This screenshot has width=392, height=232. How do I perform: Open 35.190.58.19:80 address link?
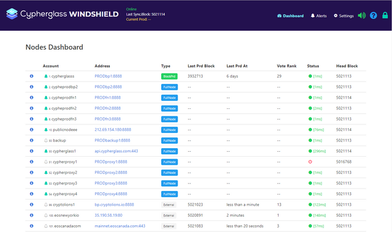point(108,215)
